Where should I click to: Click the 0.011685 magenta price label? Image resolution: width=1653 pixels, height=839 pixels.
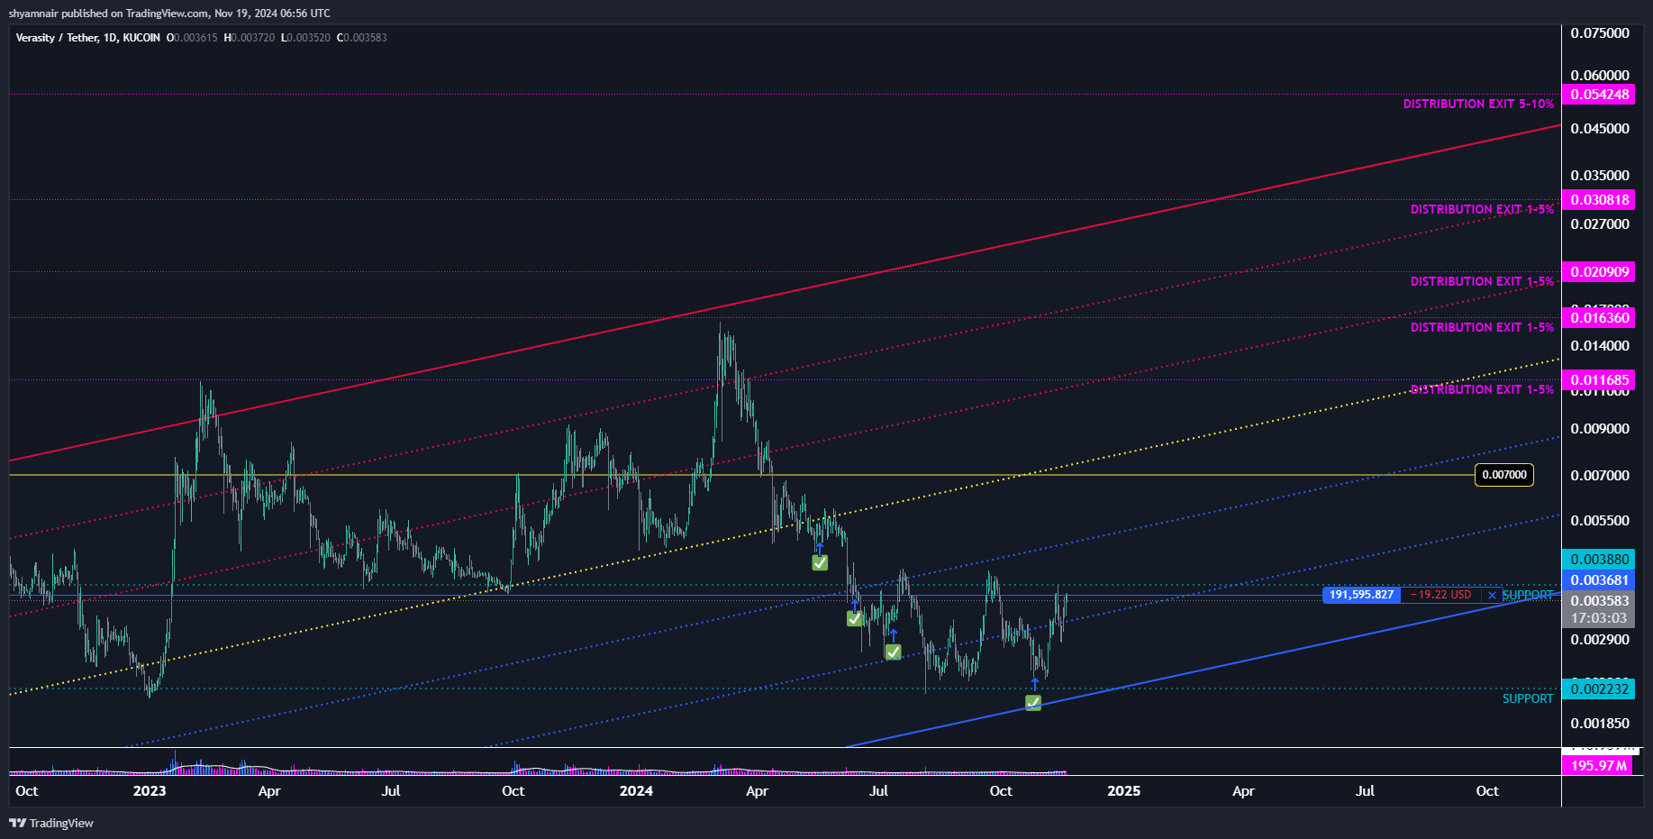click(1599, 380)
